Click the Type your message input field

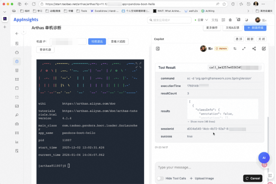[x=207, y=167]
